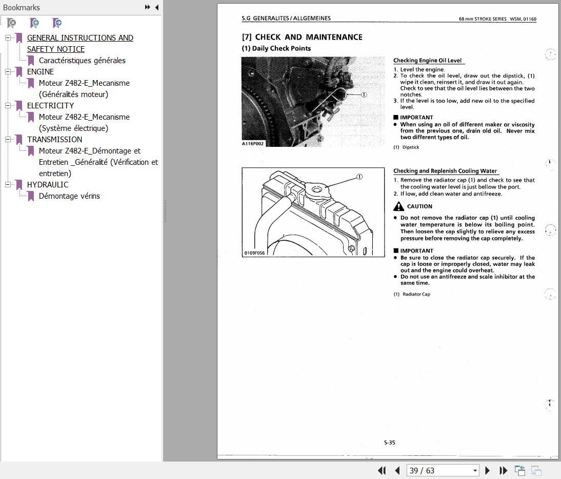Image resolution: width=561 pixels, height=479 pixels.
Task: Click page number S-35 text
Action: point(390,443)
